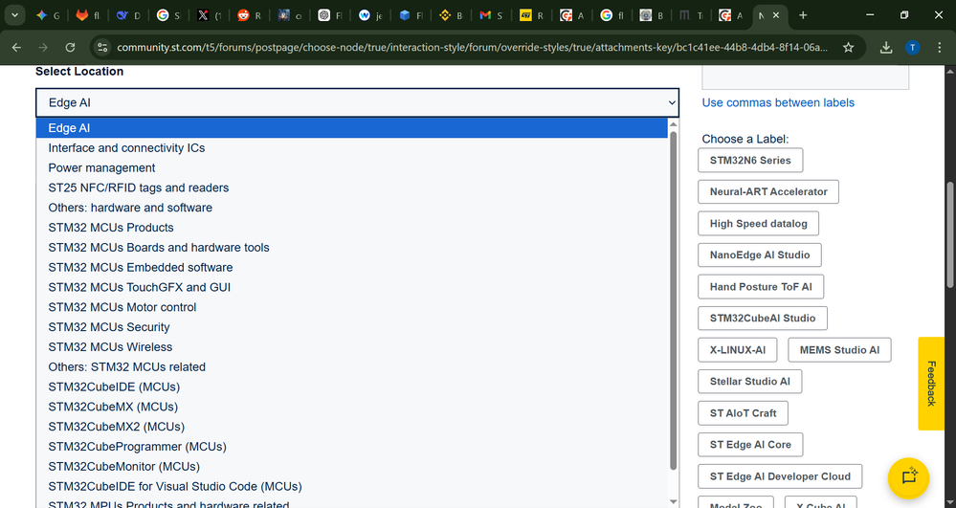This screenshot has height=508, width=956.
Task: Select STM32 MCUs Security
Action: coord(352,327)
